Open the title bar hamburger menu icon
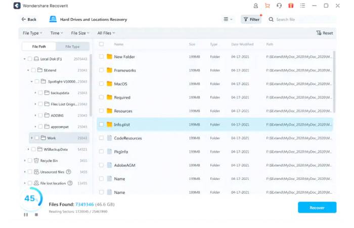The image size is (354, 228). (302, 6)
